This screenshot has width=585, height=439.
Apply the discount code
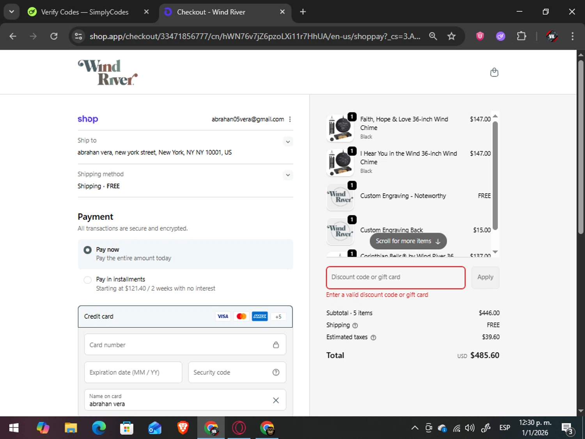pyautogui.click(x=485, y=277)
